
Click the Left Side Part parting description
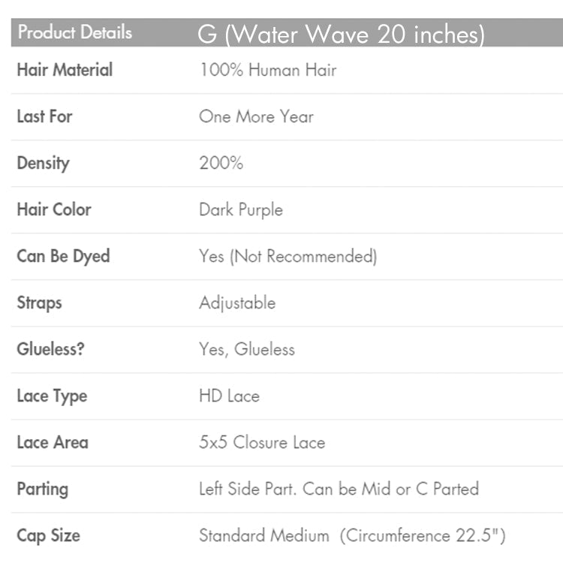coord(339,489)
